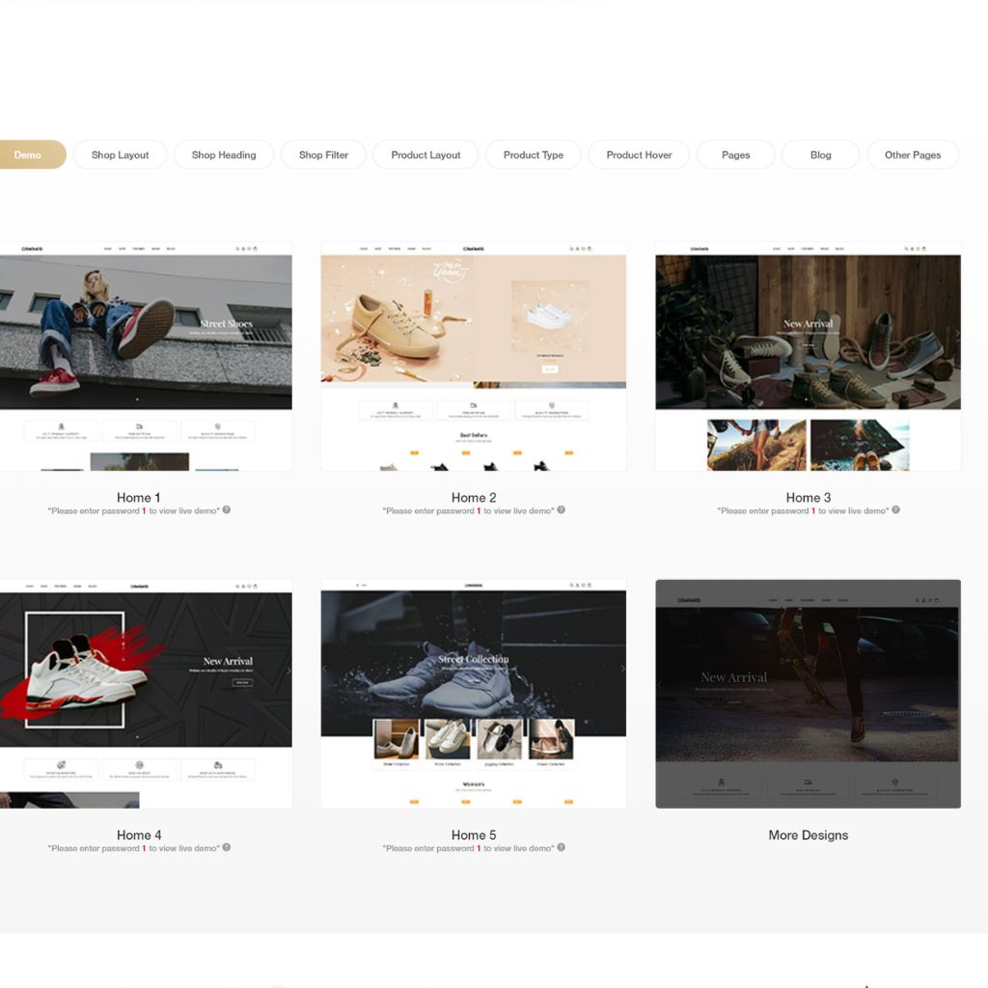Open the Product Layout tab

(x=425, y=154)
